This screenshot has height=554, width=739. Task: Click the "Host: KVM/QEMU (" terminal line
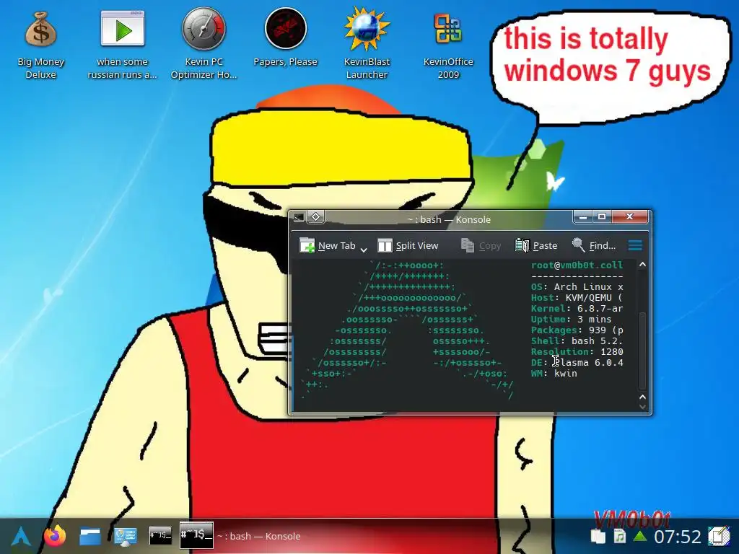(x=577, y=298)
